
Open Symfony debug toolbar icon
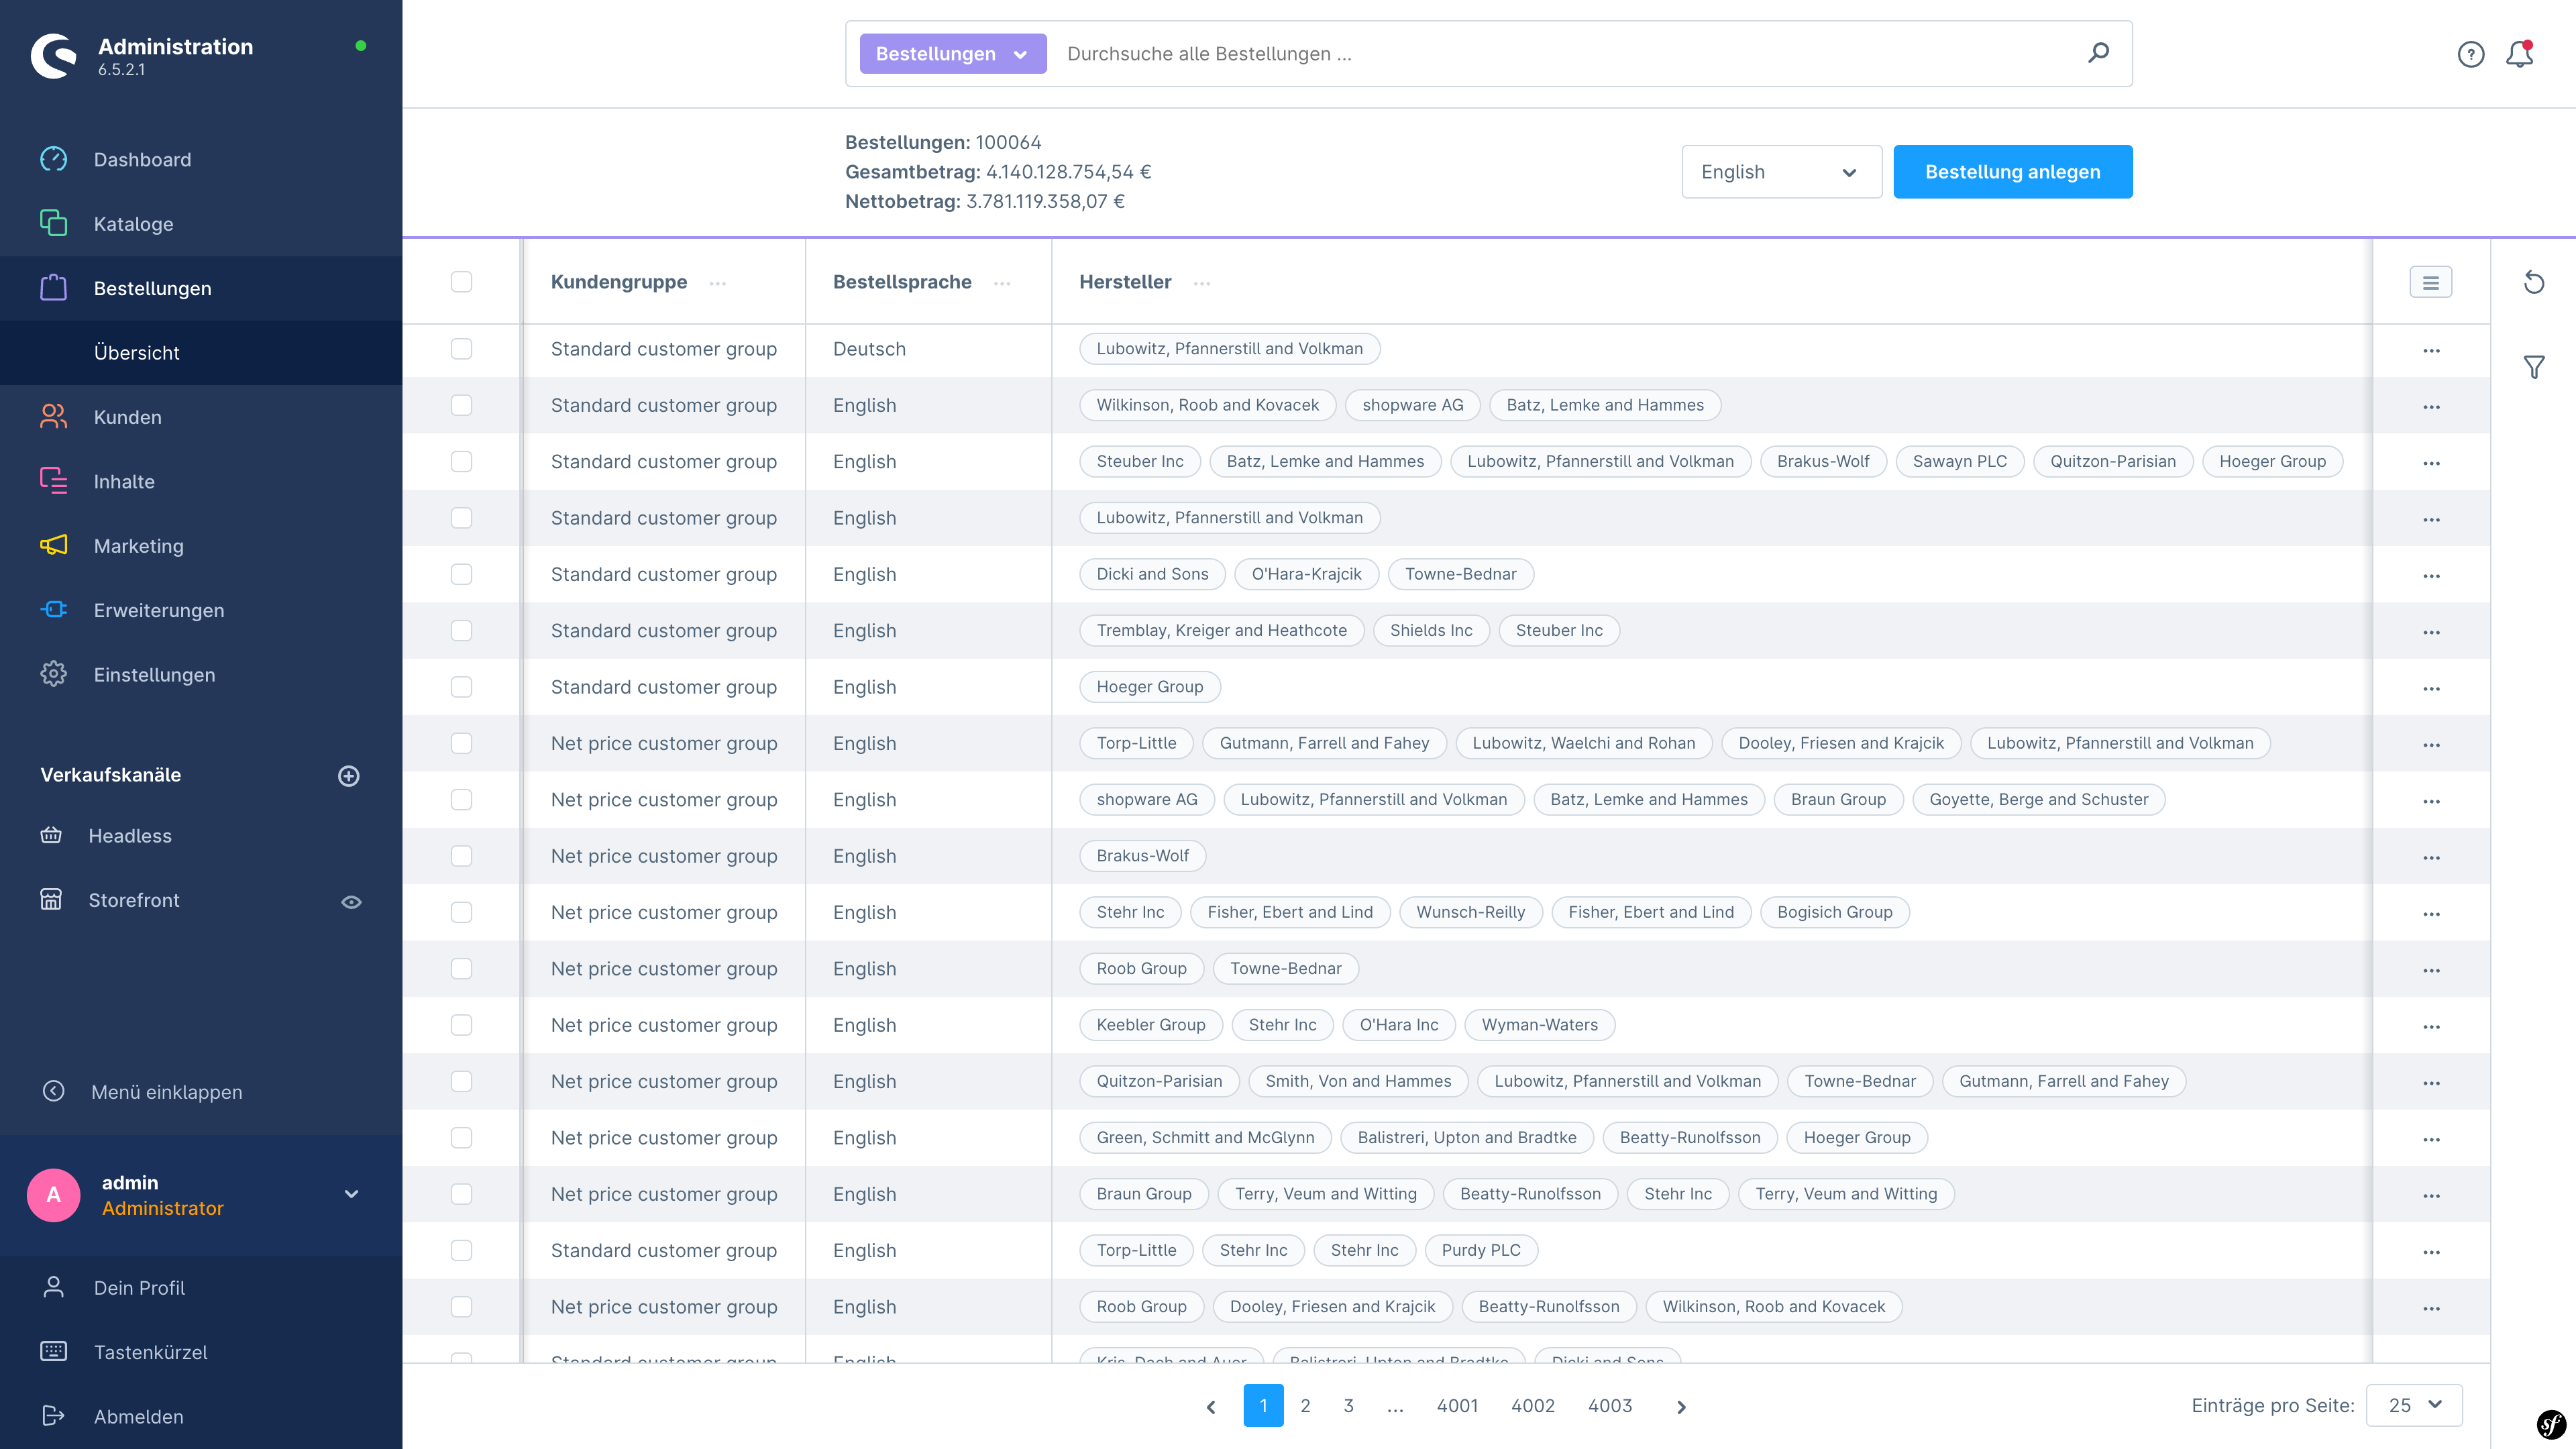click(x=2551, y=1424)
